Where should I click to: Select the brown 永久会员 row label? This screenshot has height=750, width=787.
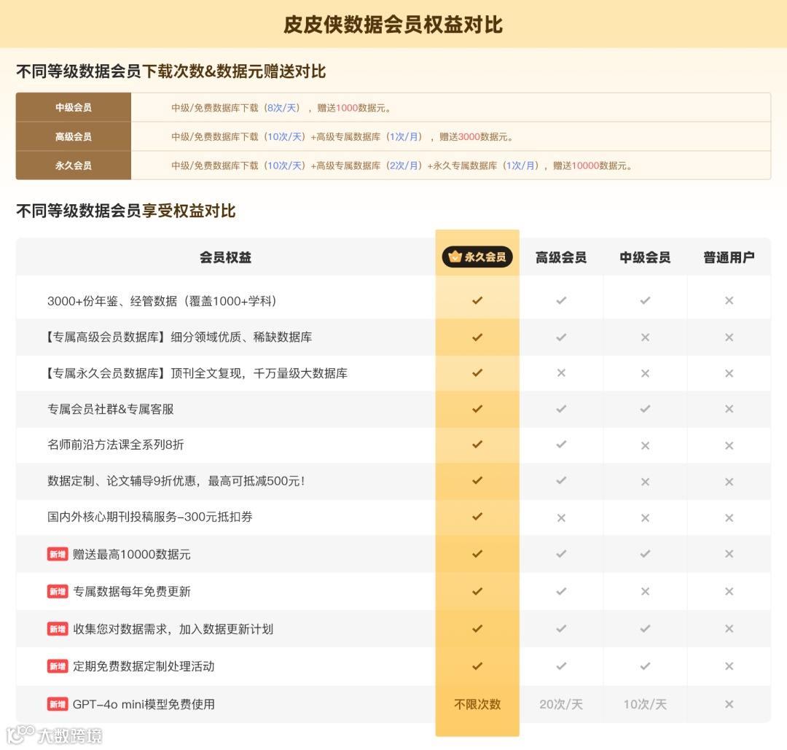(74, 165)
